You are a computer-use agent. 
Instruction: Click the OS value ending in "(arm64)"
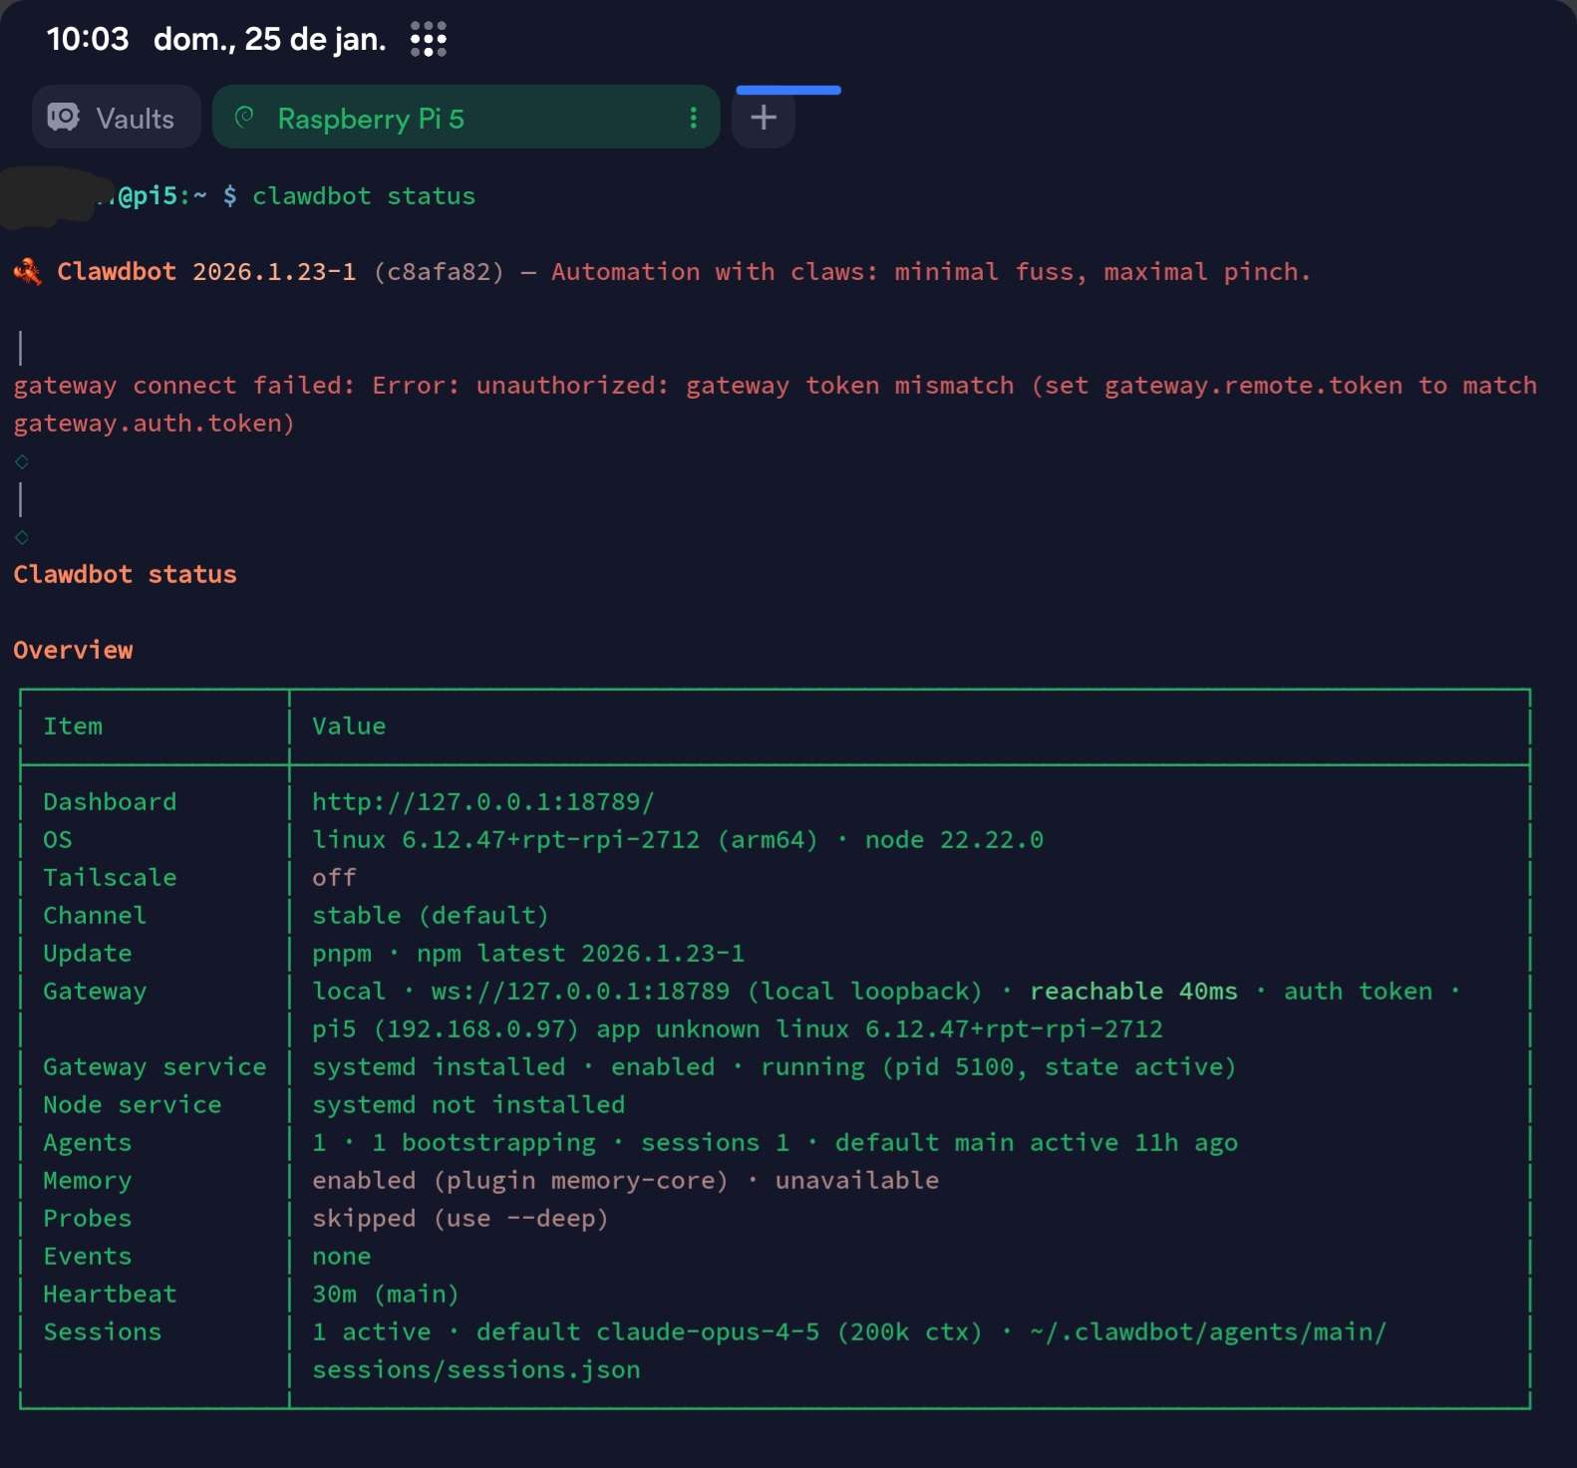click(x=565, y=840)
